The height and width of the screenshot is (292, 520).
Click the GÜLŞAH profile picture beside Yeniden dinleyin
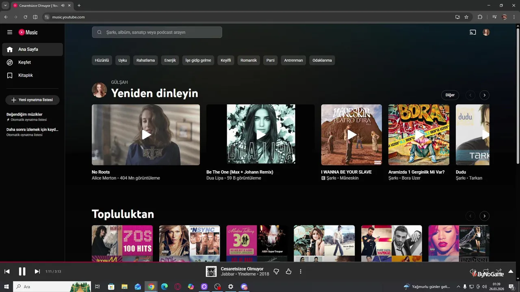tap(100, 90)
